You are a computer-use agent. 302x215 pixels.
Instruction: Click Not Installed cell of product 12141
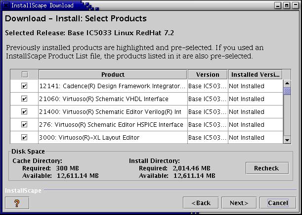[256, 86]
